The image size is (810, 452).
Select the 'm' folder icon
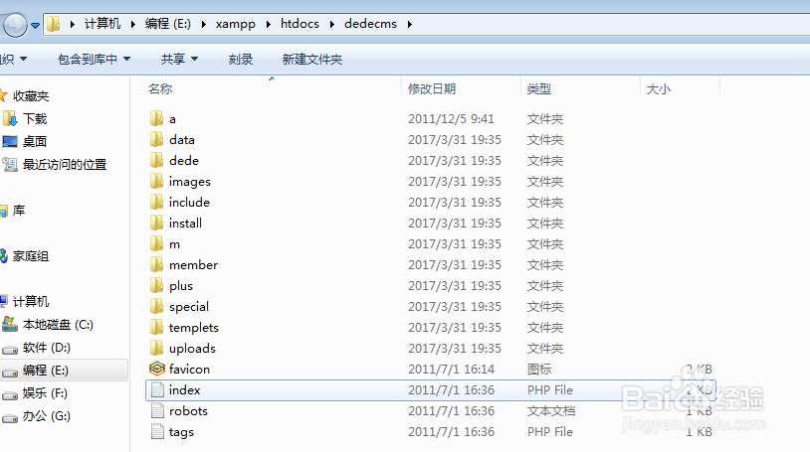point(156,243)
